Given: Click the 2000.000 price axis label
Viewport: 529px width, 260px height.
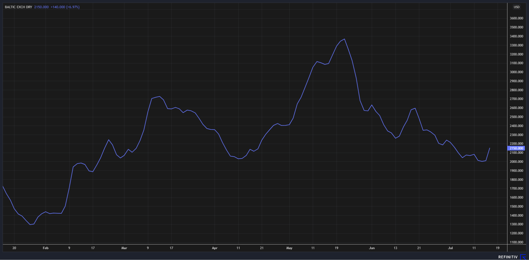Looking at the screenshot, I should click(x=516, y=162).
